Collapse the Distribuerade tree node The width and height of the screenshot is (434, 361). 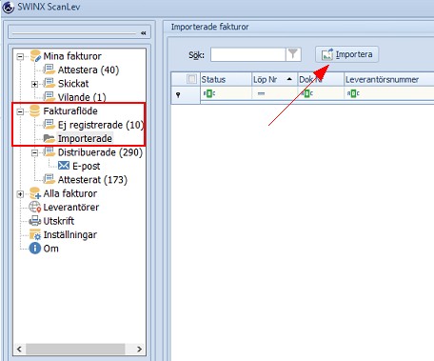[x=34, y=153]
